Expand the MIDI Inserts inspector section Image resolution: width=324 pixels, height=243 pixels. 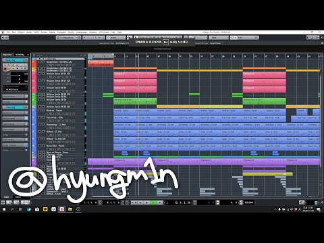coord(15,140)
